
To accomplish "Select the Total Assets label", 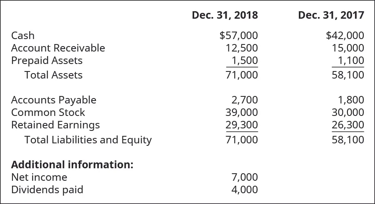I will click(53, 75).
